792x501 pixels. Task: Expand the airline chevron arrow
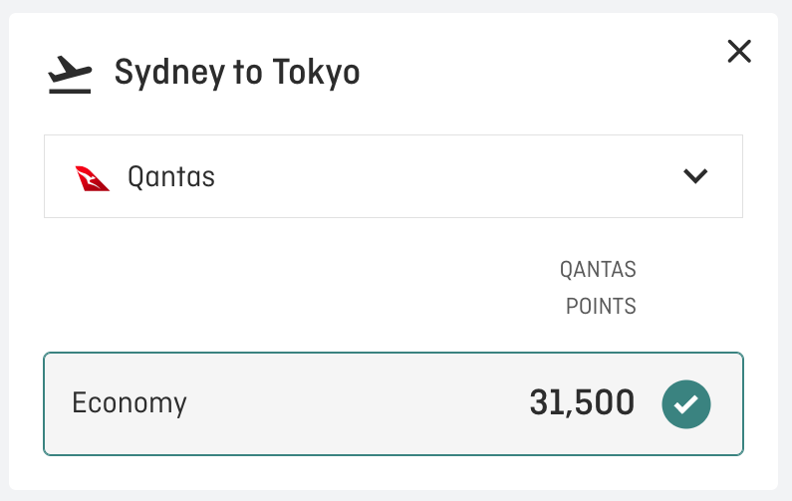[695, 176]
